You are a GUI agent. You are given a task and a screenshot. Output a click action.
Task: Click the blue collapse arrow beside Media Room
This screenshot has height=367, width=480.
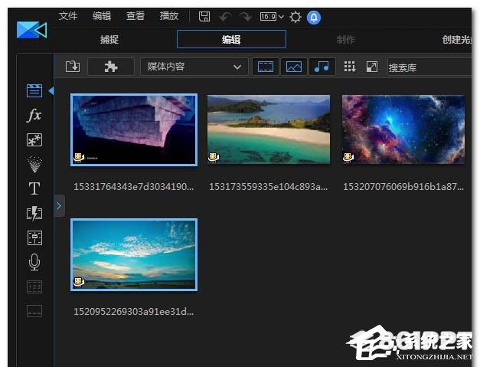tap(51, 90)
